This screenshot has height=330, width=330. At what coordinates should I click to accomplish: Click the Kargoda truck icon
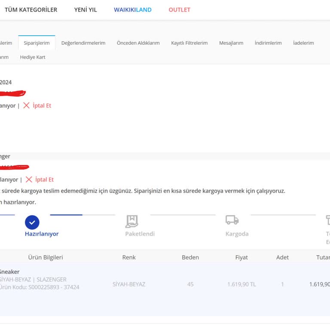(x=232, y=220)
